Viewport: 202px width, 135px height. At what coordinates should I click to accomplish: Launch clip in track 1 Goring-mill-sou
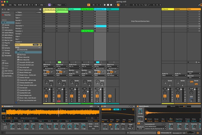tap(44, 12)
